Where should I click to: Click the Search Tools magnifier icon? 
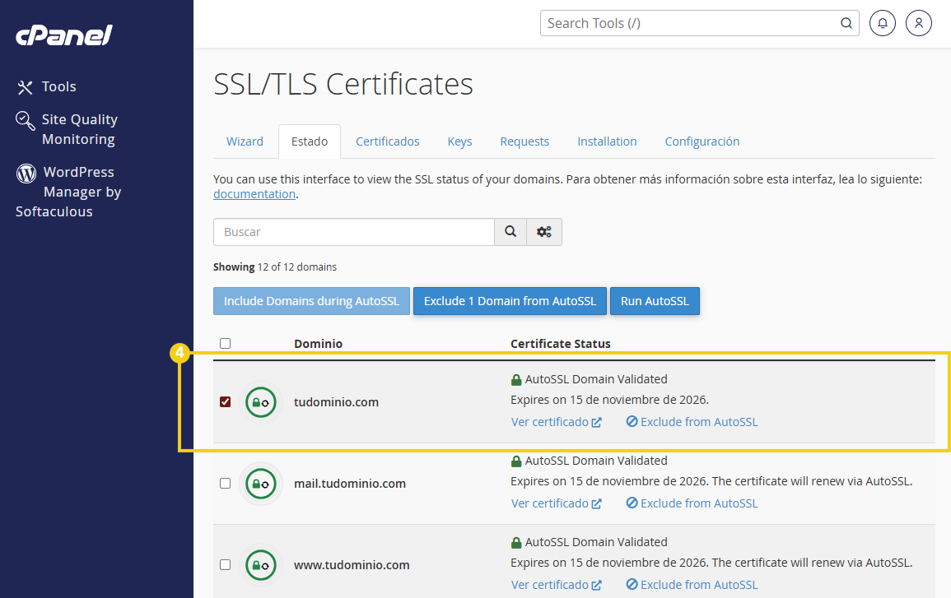click(x=846, y=23)
